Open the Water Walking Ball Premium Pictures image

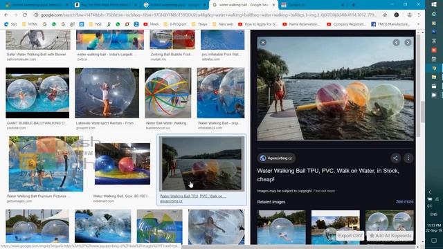pos(46,164)
